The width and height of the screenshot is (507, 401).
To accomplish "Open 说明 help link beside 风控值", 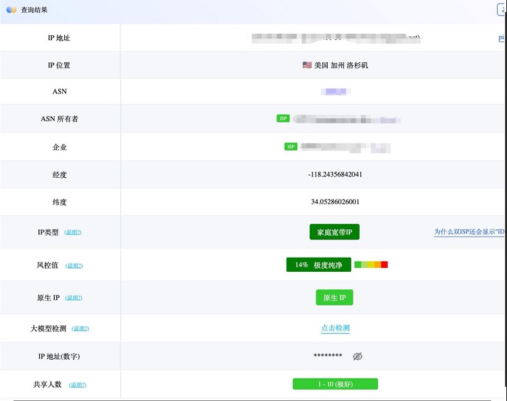I will [x=74, y=266].
